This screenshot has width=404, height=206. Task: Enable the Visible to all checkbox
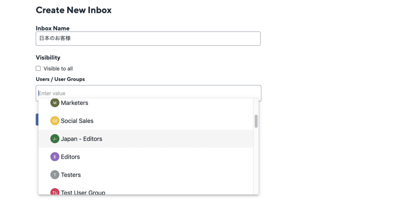pos(38,69)
